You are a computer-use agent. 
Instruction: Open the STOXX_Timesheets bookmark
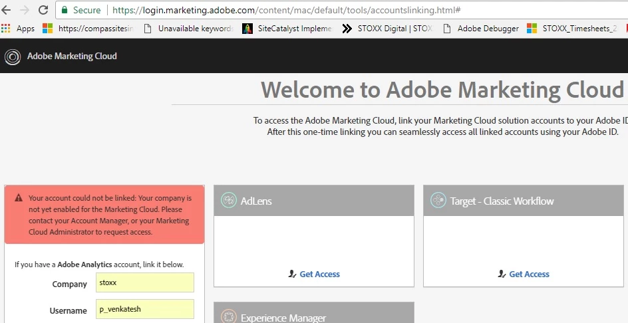pos(572,29)
